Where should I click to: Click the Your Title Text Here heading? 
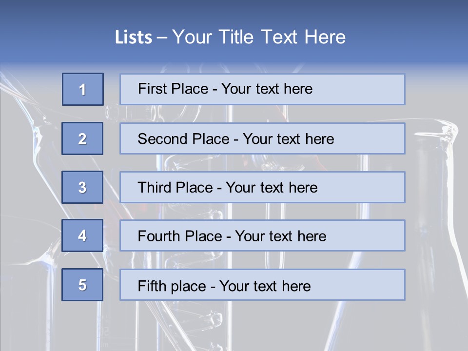point(259,37)
